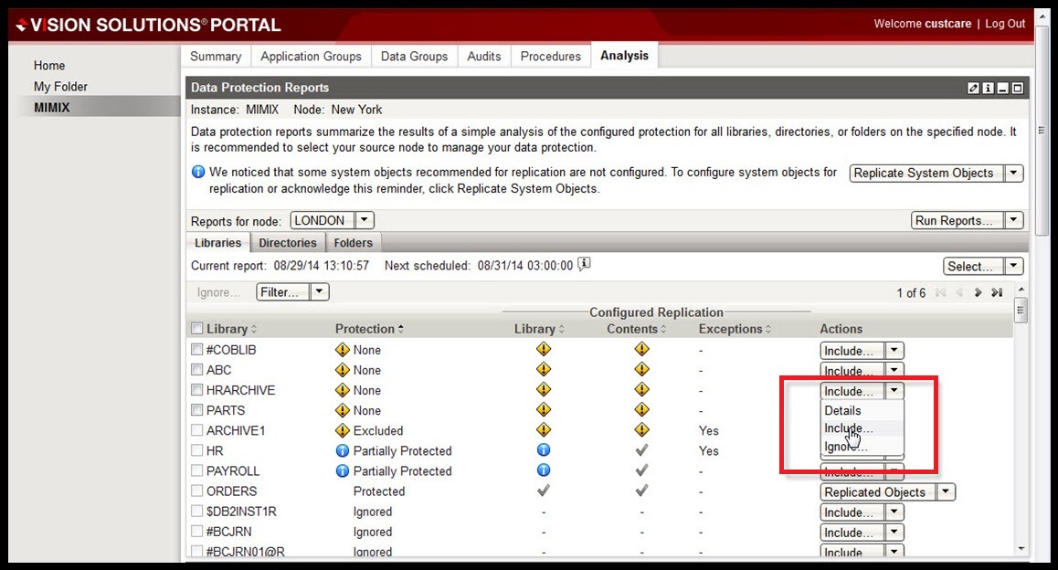Toggle the select-all Library header checkbox
The image size is (1058, 570).
(x=196, y=329)
